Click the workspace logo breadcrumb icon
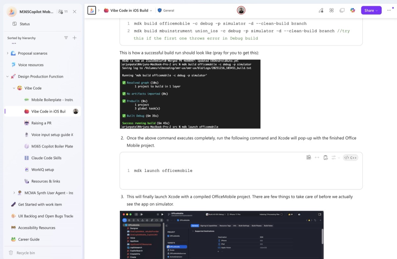The width and height of the screenshot is (397, 259). point(92,11)
